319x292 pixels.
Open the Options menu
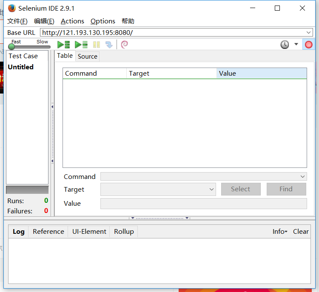point(103,21)
